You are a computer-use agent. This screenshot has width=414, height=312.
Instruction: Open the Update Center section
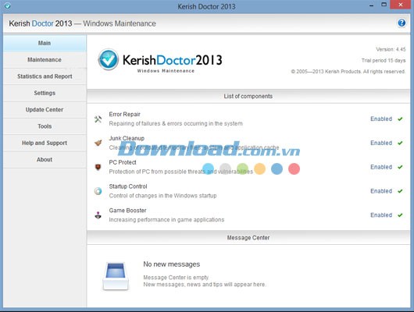click(x=45, y=109)
